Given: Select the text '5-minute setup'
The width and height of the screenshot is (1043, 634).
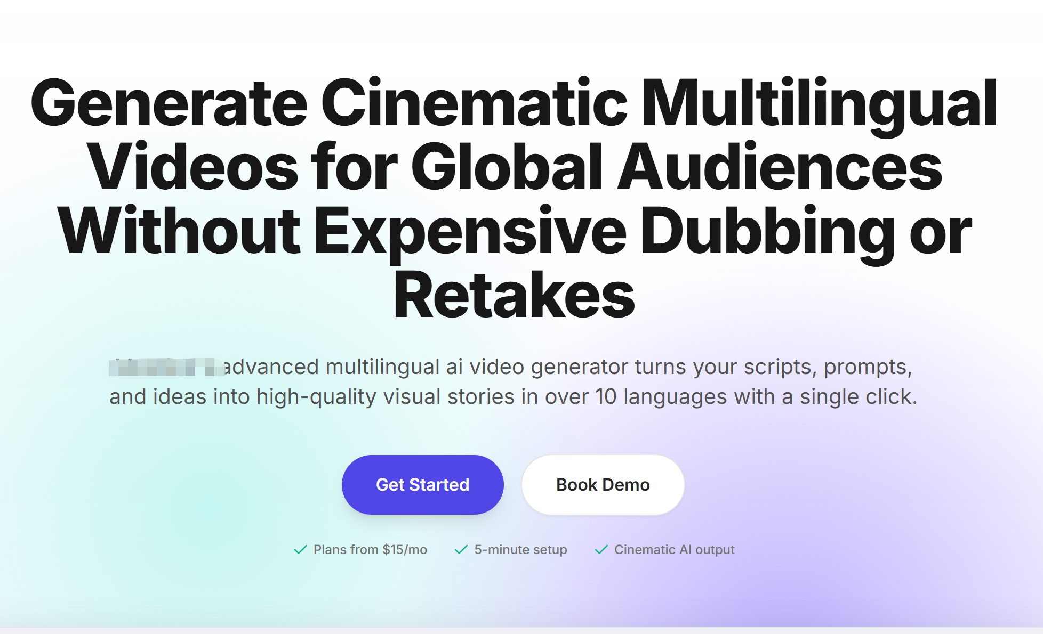Looking at the screenshot, I should pyautogui.click(x=520, y=550).
